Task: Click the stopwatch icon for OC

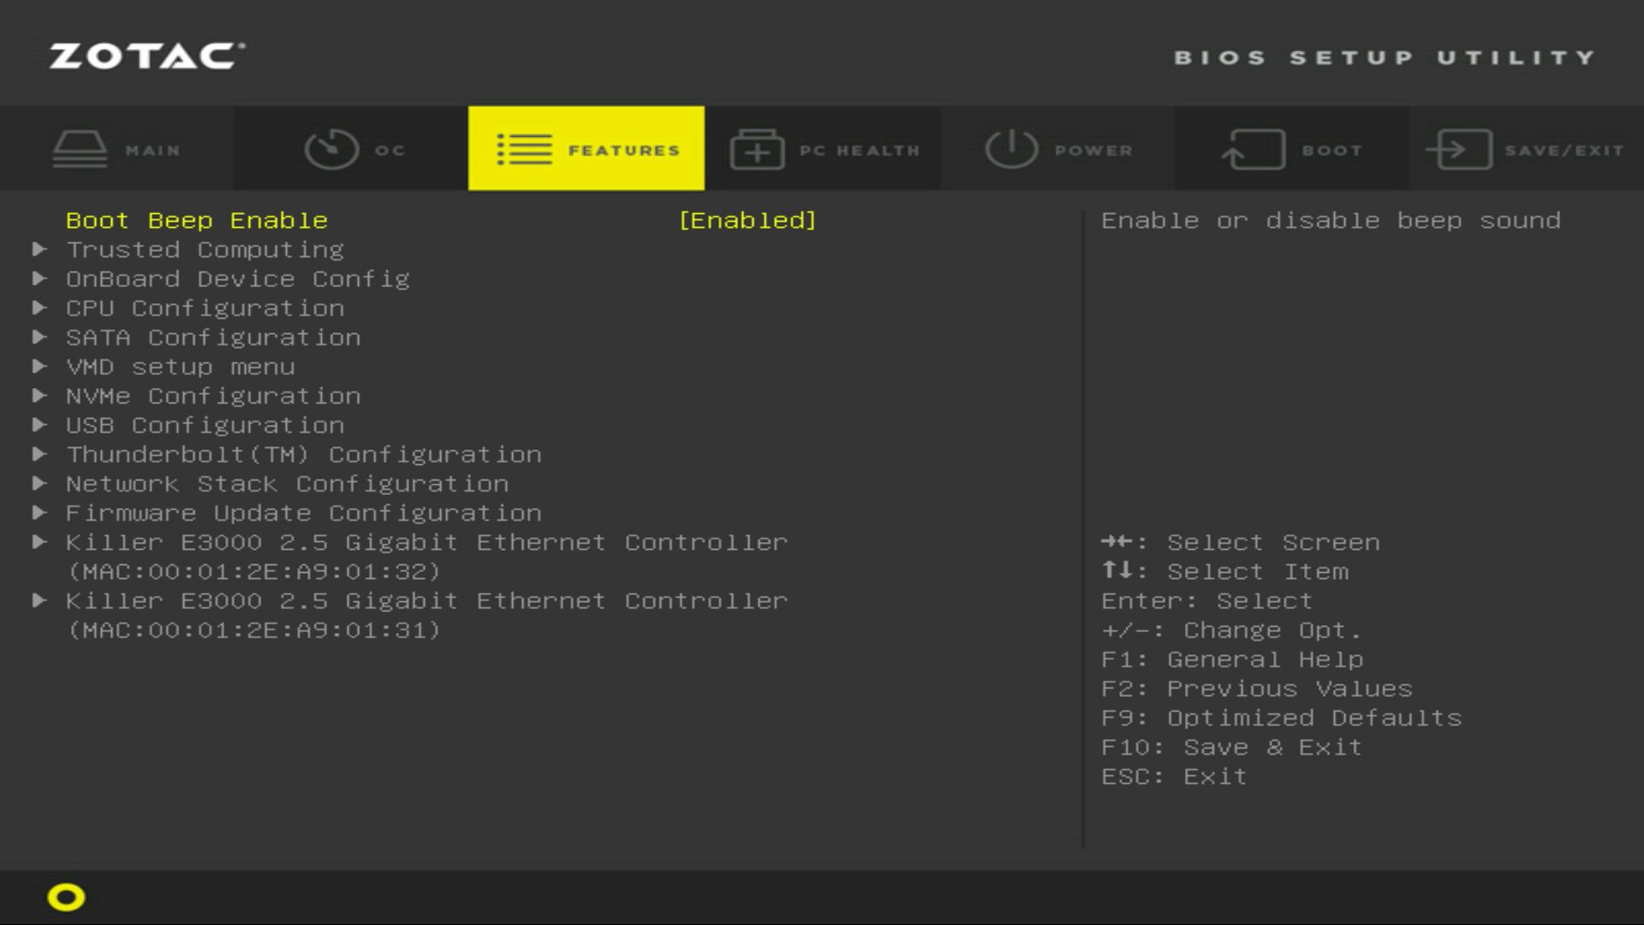Action: click(x=331, y=149)
